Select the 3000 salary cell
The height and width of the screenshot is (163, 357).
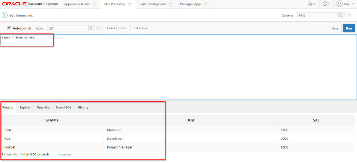(x=316, y=138)
